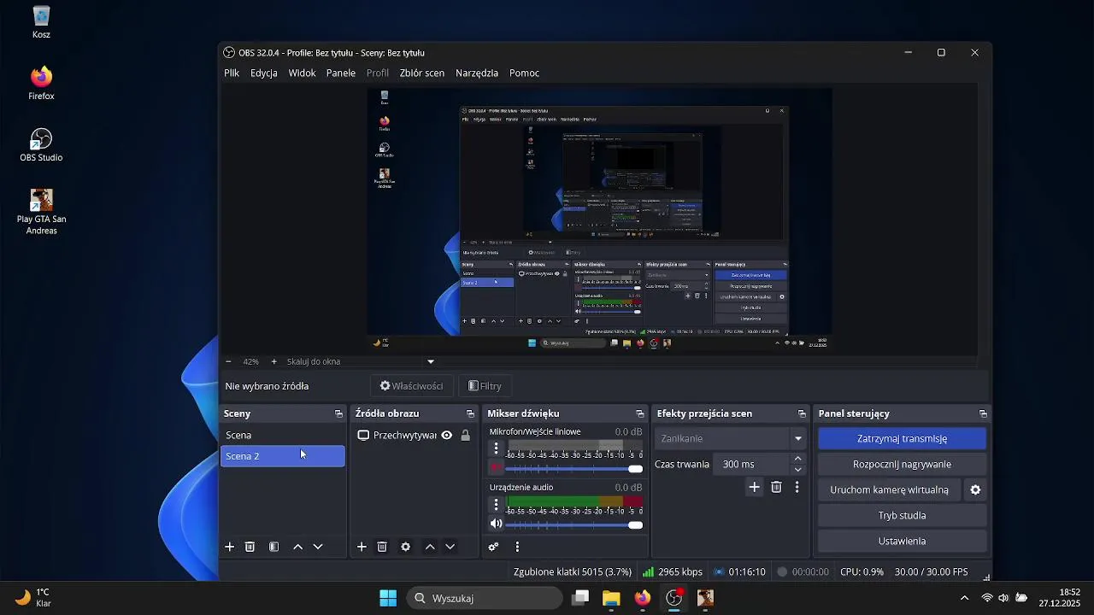Image resolution: width=1094 pixels, height=615 pixels.
Task: Show hidden tray icons chevron
Action: 965,598
